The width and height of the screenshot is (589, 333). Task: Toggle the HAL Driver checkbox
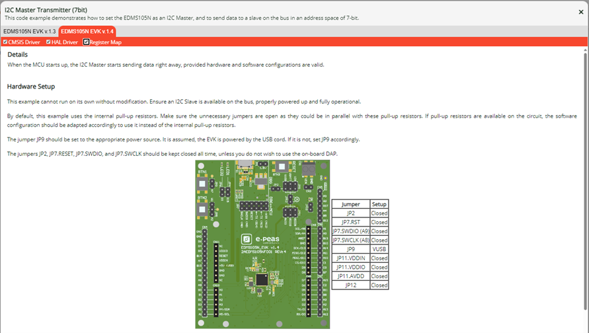tap(48, 42)
